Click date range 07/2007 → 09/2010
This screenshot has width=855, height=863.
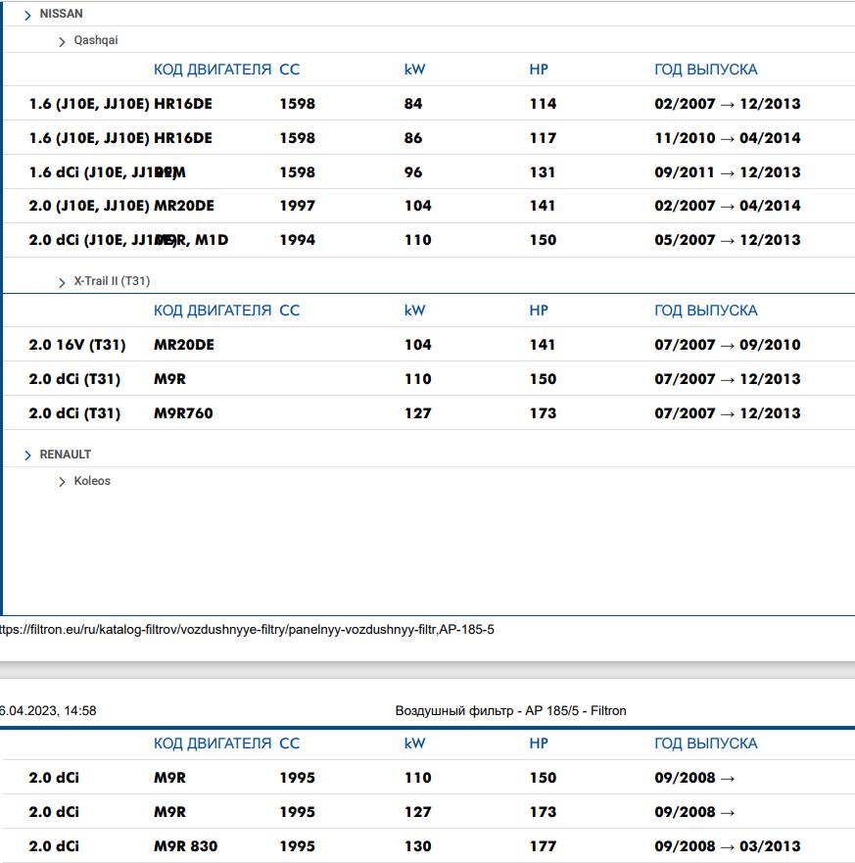coord(728,345)
